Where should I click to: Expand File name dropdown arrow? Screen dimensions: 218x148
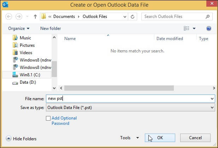[x=212, y=99]
